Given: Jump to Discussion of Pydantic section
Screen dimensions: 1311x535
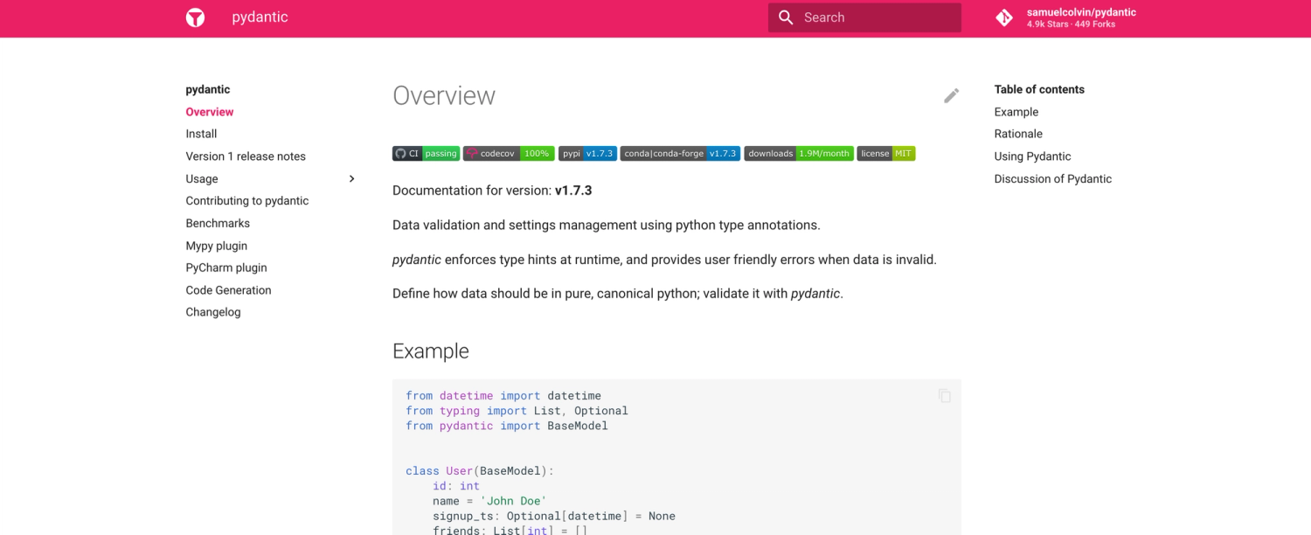Looking at the screenshot, I should point(1052,178).
